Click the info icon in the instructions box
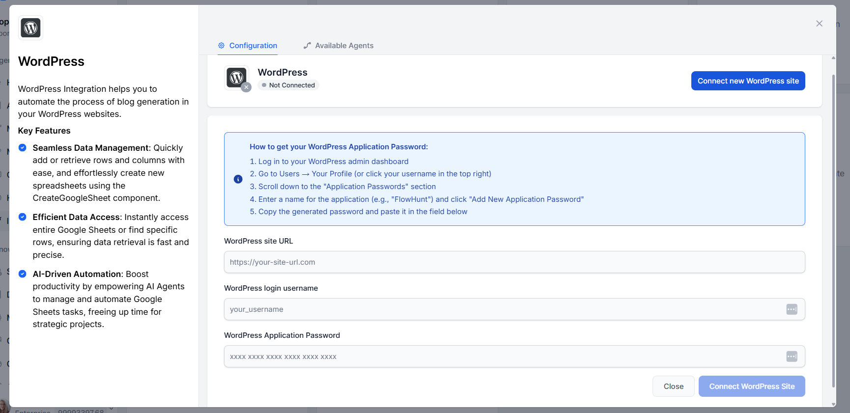The height and width of the screenshot is (413, 850). [x=238, y=179]
